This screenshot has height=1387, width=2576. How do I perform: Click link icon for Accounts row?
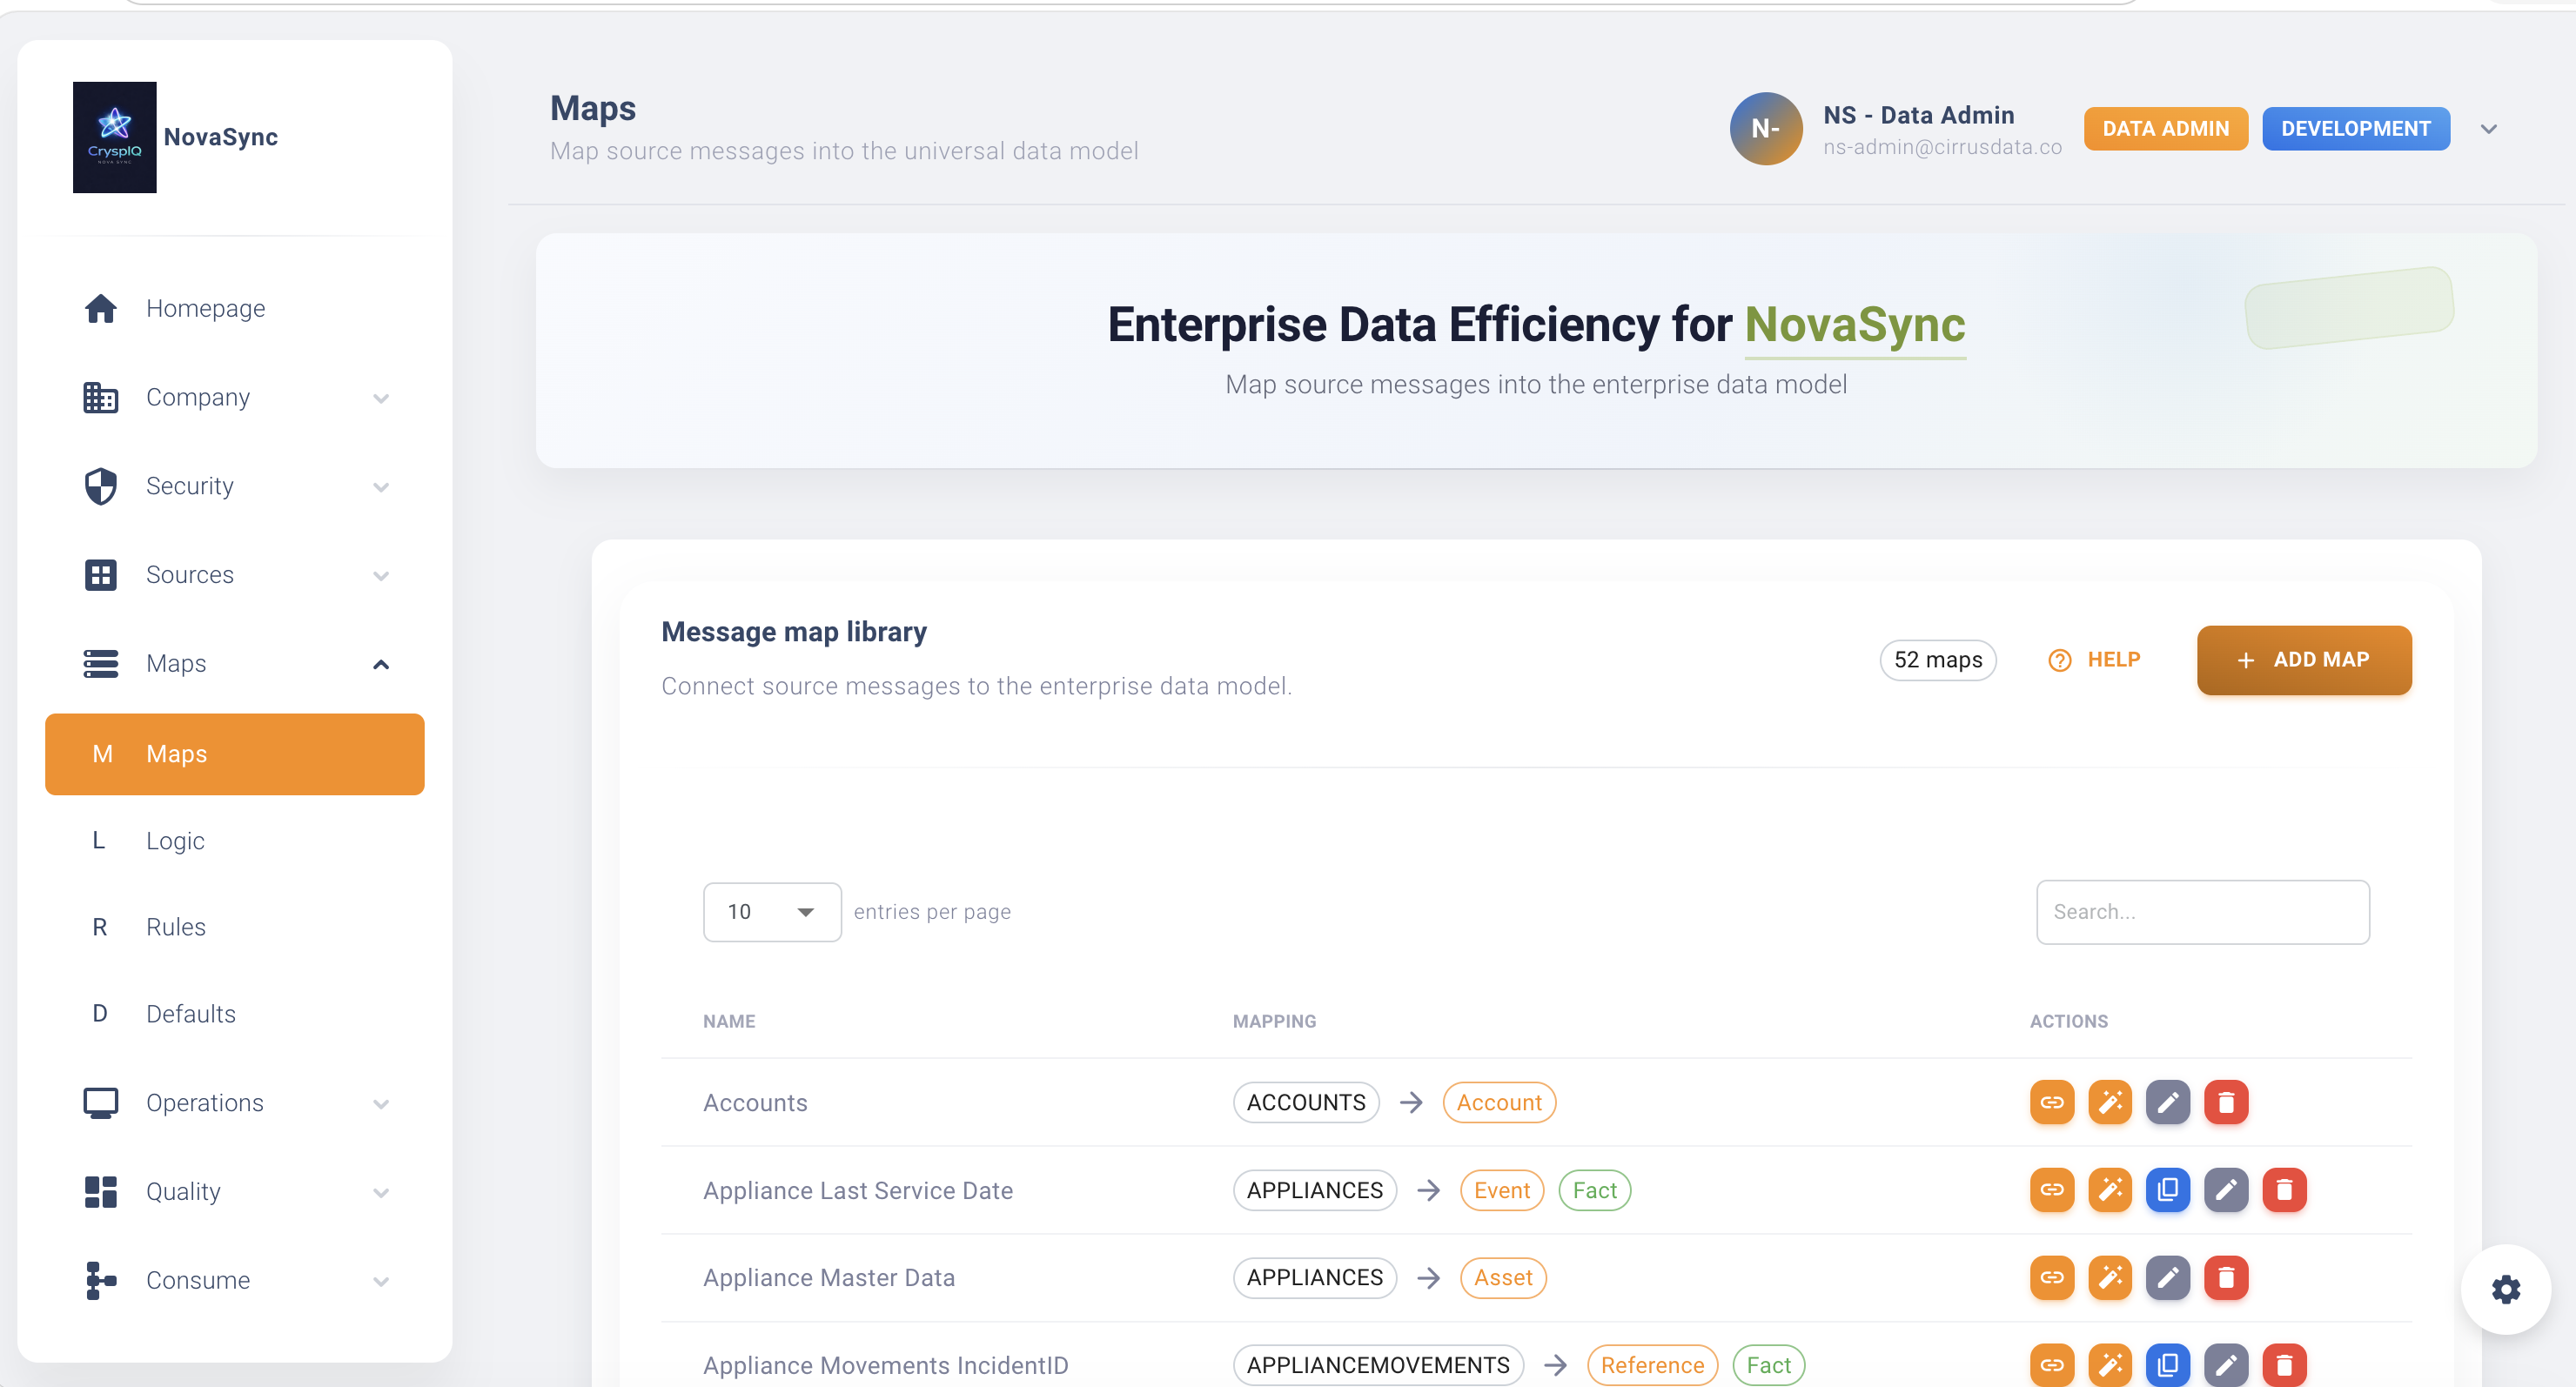coord(2052,1103)
